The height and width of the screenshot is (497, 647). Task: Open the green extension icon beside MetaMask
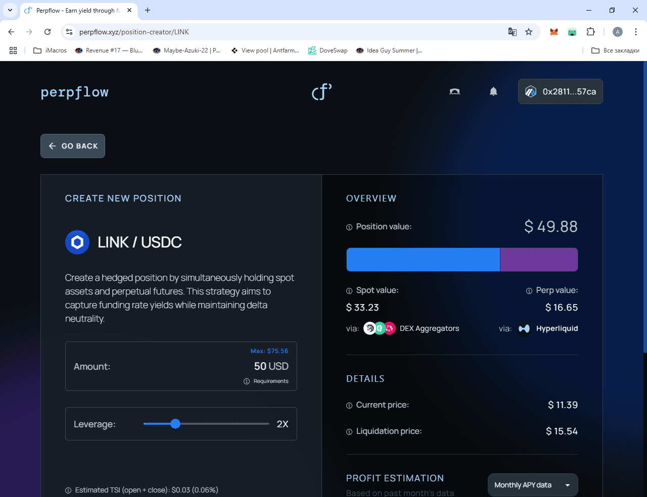pos(572,32)
